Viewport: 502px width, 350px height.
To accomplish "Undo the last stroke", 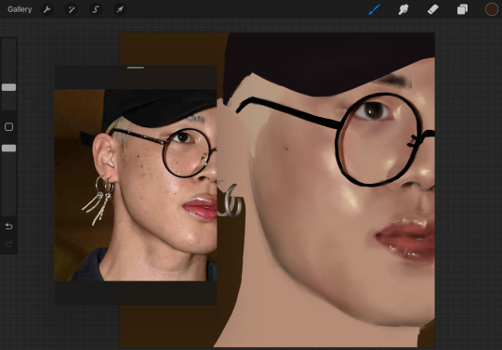I will point(9,227).
